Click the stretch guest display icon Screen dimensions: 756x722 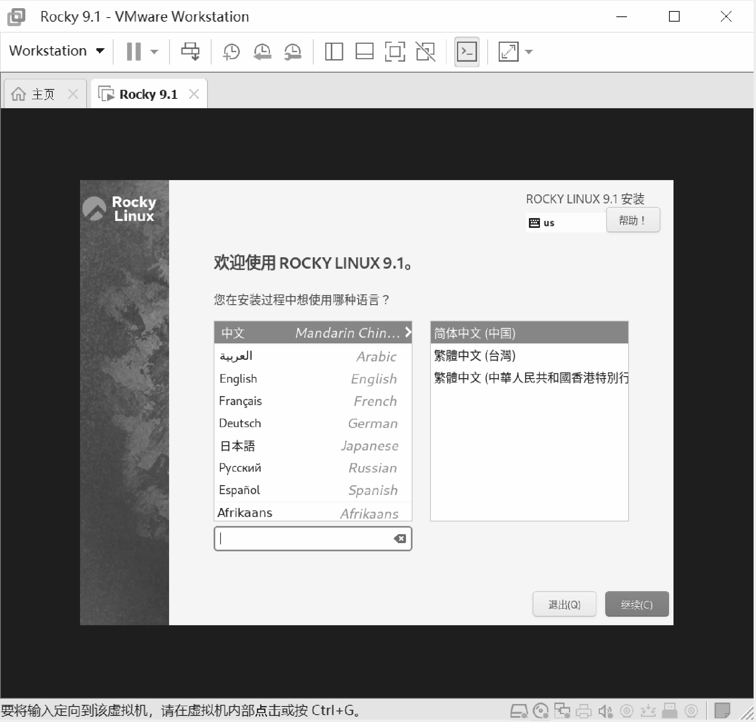coord(508,52)
